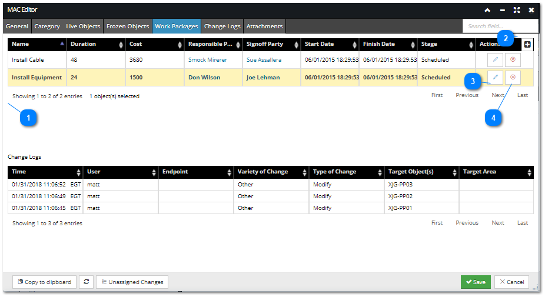Image resolution: width=545 pixels, height=297 pixels.
Task: Click the refresh icon button
Action: point(86,282)
